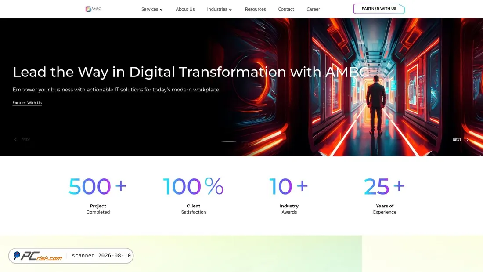This screenshot has width=483, height=272.
Task: Click the NEXT slide arrow icon
Action: point(467,140)
